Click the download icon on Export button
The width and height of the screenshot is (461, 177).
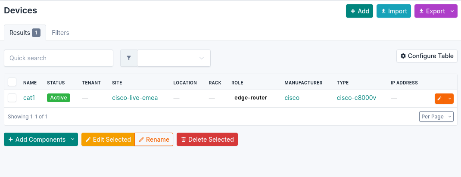click(x=421, y=11)
